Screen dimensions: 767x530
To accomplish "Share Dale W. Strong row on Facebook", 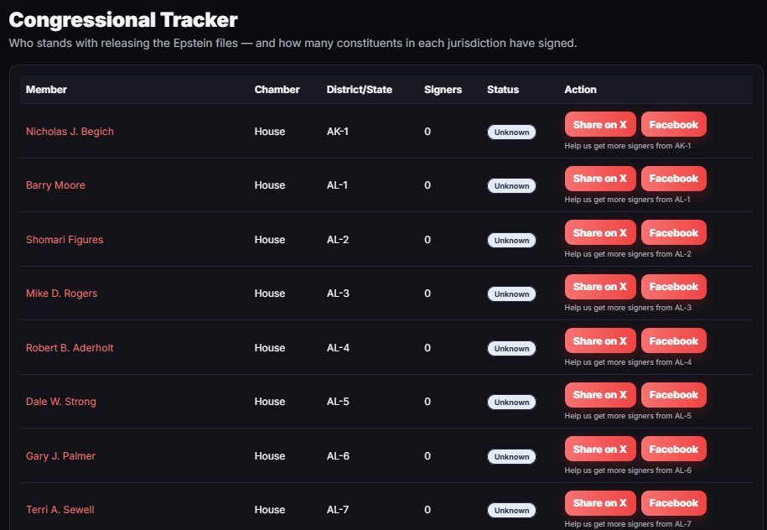I will [674, 395].
